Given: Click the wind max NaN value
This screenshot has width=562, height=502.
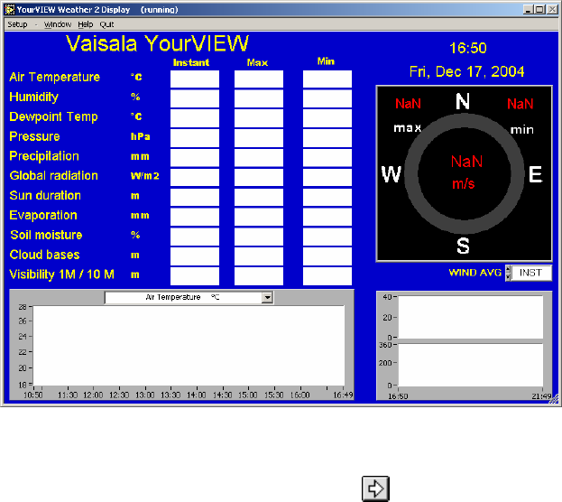Looking at the screenshot, I should 408,104.
